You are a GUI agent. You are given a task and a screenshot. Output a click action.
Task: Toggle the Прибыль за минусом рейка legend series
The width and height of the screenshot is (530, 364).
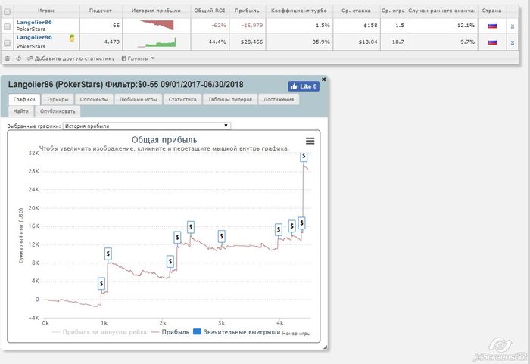coord(100,332)
